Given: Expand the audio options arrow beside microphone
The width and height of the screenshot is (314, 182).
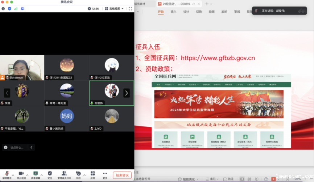Looking at the screenshot, I should [13, 175].
